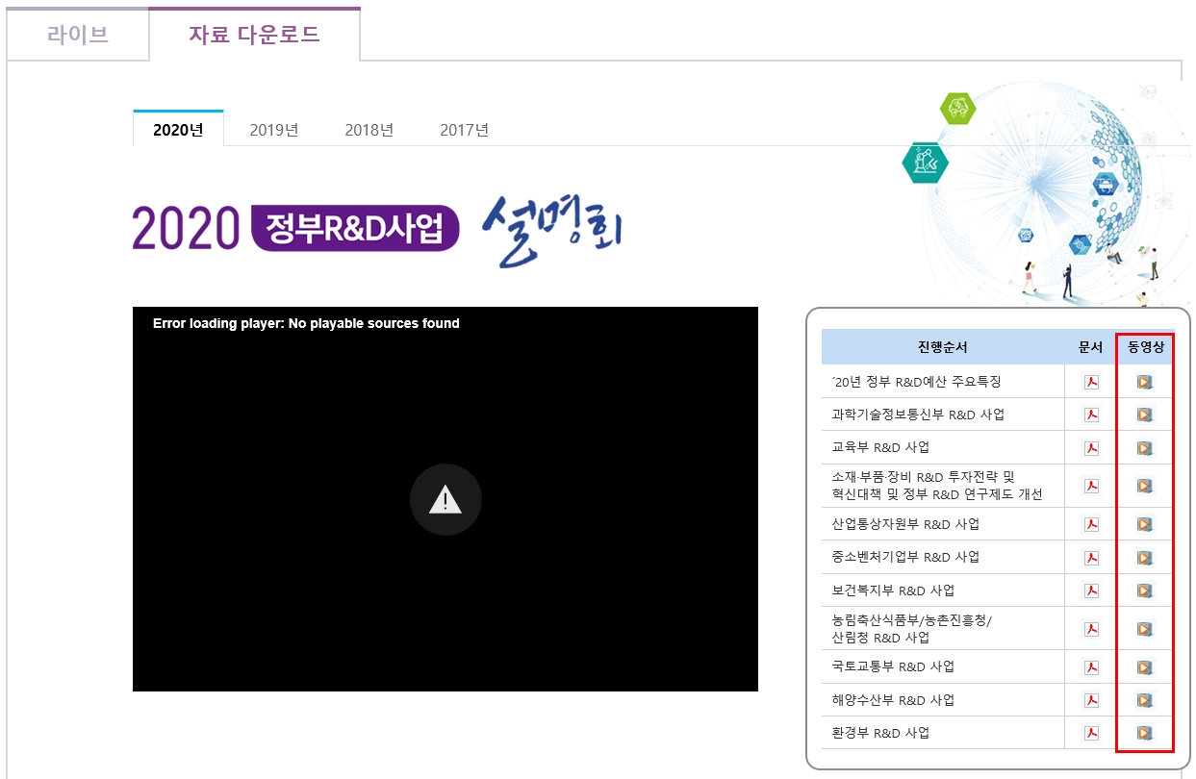
Task: Switch to the 2019년 year tab
Action: (273, 130)
